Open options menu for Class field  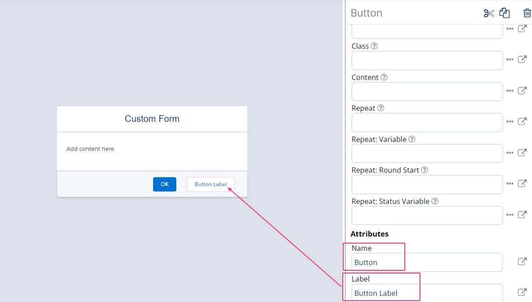coord(510,59)
